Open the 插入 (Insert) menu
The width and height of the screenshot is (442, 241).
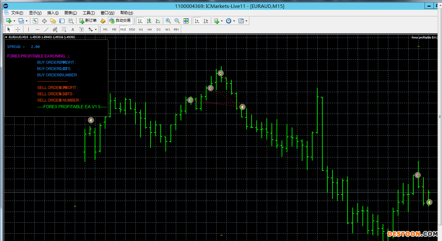coord(53,13)
